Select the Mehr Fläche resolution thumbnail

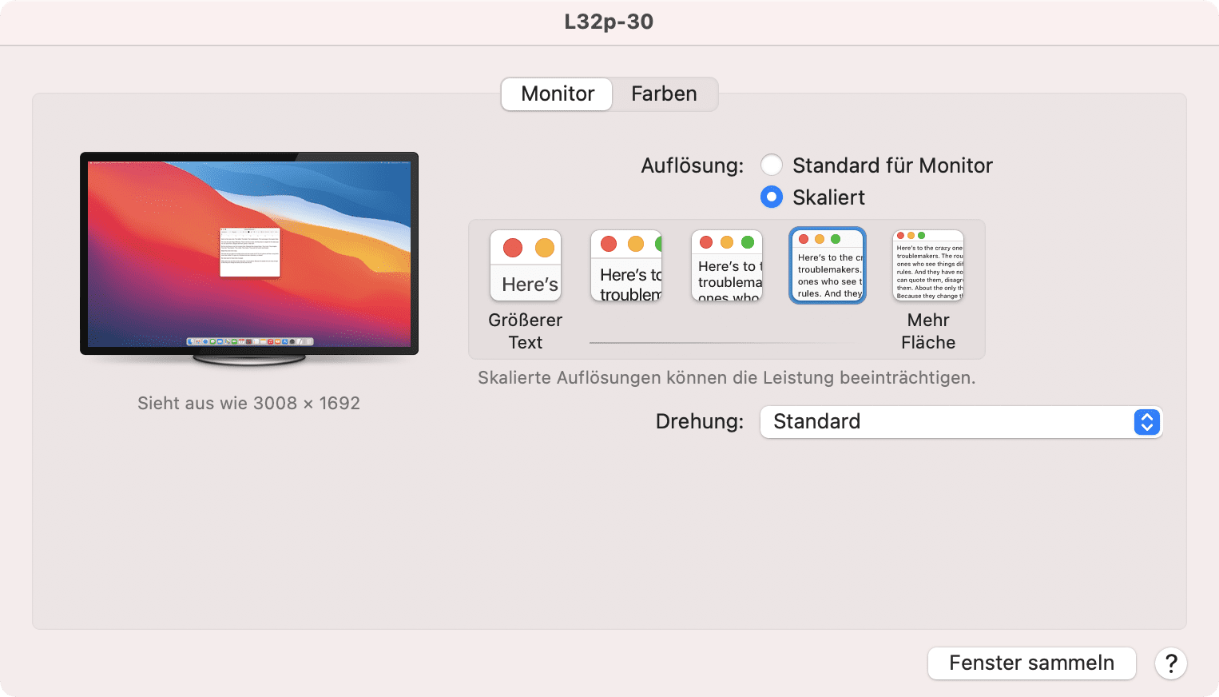point(928,266)
